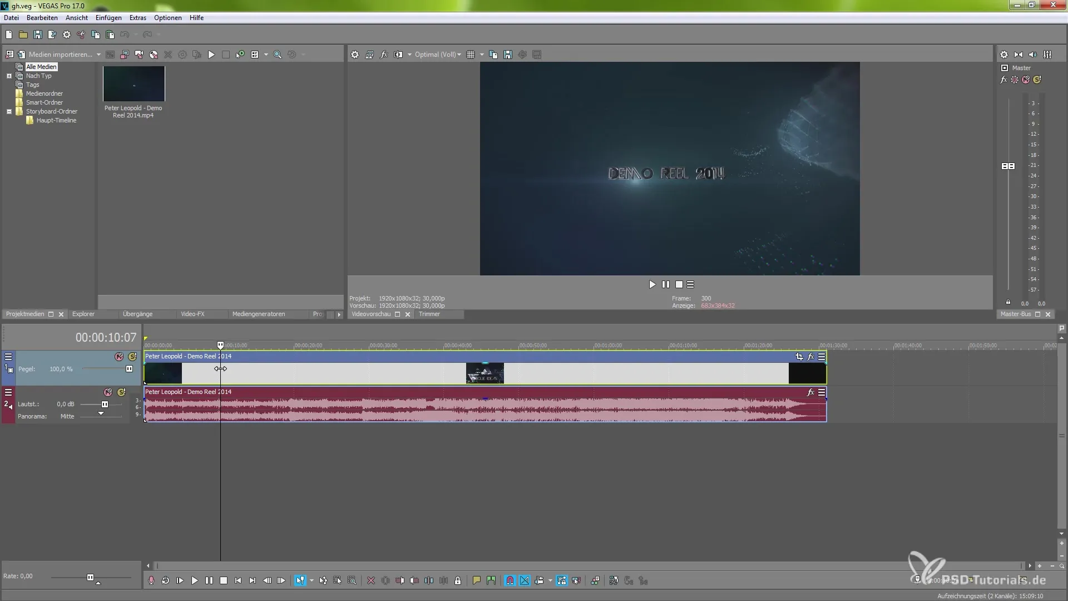The height and width of the screenshot is (601, 1068).
Task: Cut selection with the scissors icon
Action: tap(81, 35)
